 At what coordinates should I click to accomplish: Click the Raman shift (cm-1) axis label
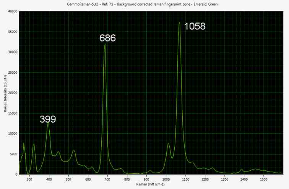tap(151, 184)
